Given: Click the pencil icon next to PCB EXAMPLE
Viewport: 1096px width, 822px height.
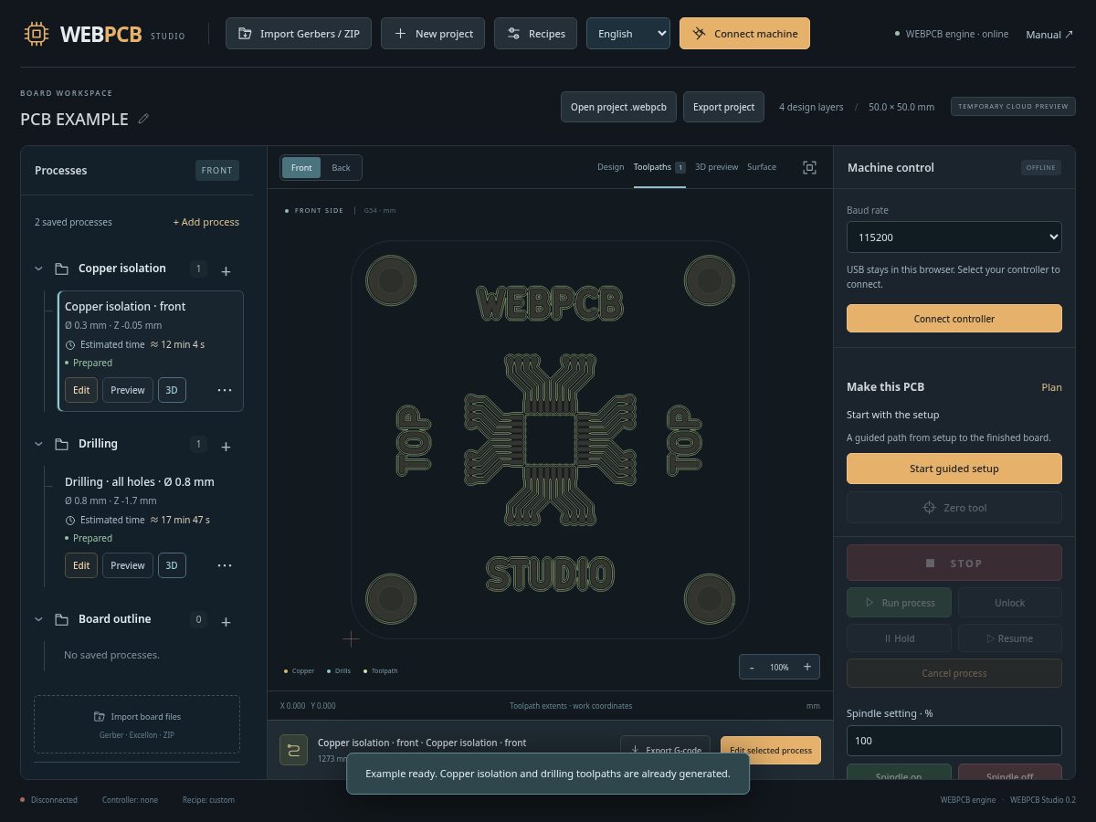Looking at the screenshot, I should point(143,119).
